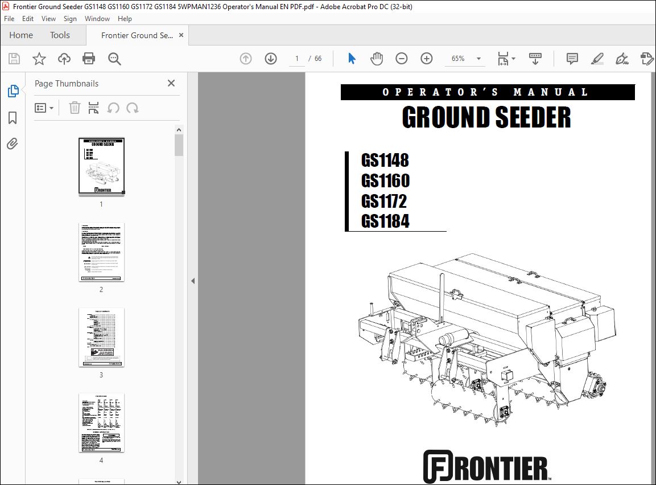Print the document
Viewport: 656px width, 485px height.
click(x=89, y=59)
